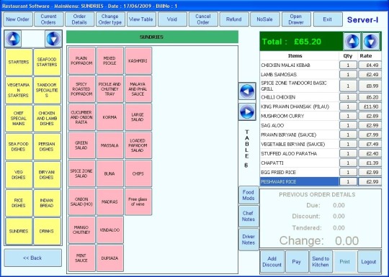Click Send to Kitchen

point(321,262)
